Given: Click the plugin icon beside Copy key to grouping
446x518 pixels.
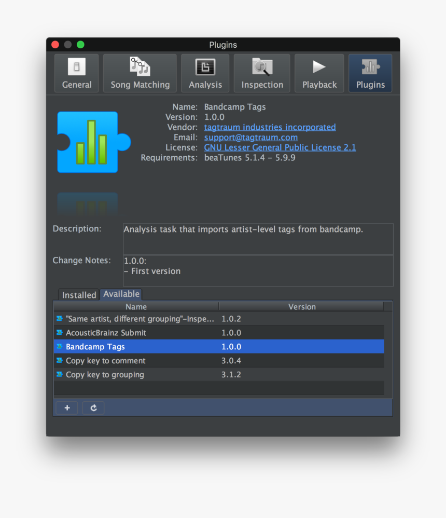Looking at the screenshot, I should pos(60,374).
